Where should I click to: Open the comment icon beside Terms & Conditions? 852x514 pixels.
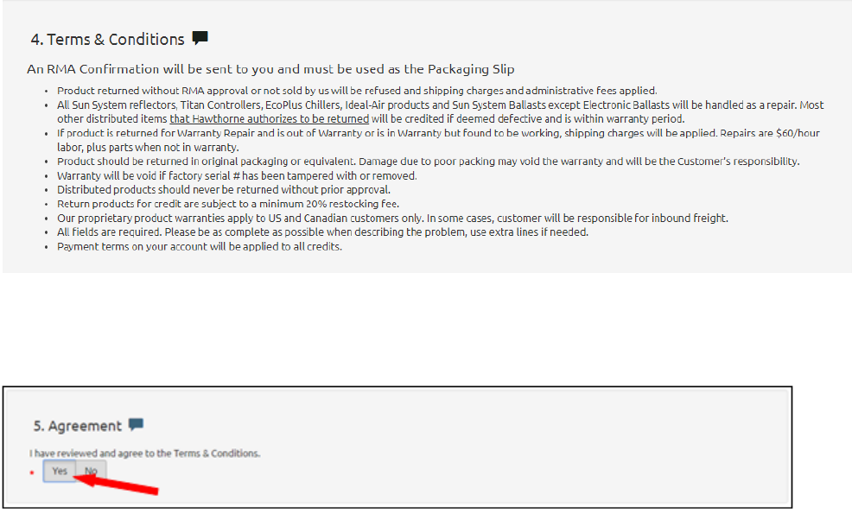pos(200,38)
